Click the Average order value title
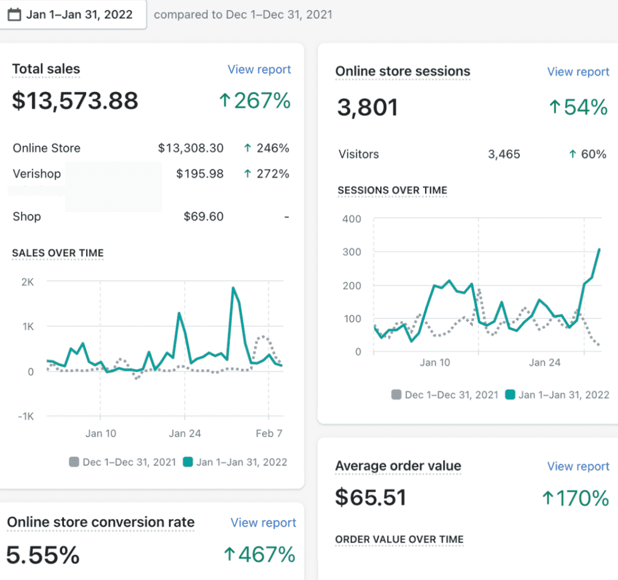 pyautogui.click(x=398, y=466)
